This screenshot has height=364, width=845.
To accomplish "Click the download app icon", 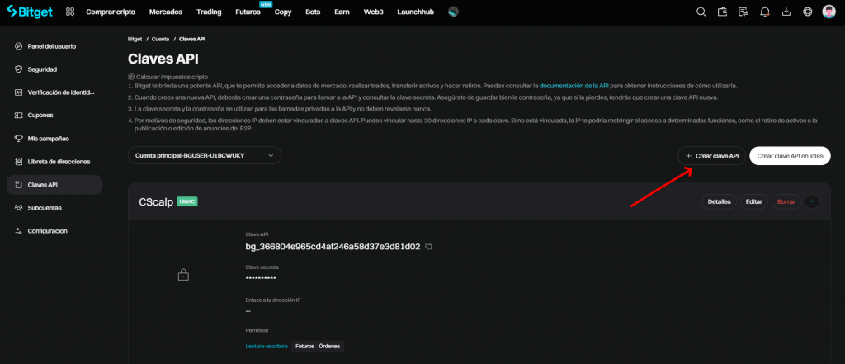I will [x=786, y=12].
